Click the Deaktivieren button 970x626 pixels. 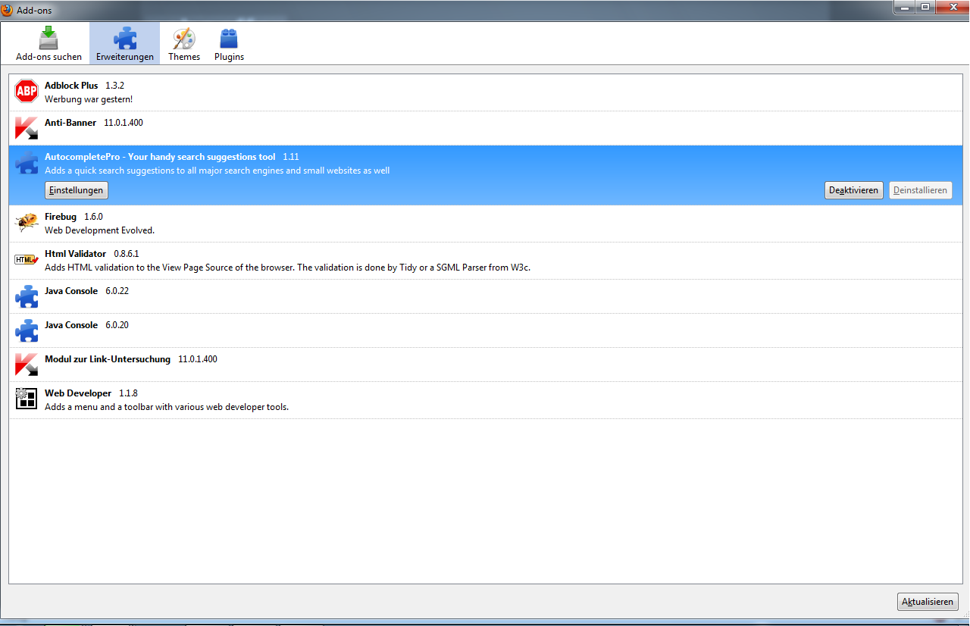click(853, 190)
